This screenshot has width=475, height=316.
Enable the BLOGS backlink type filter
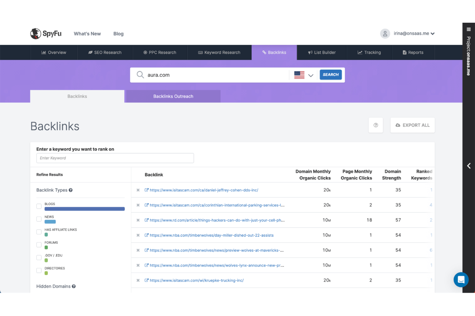tap(39, 206)
